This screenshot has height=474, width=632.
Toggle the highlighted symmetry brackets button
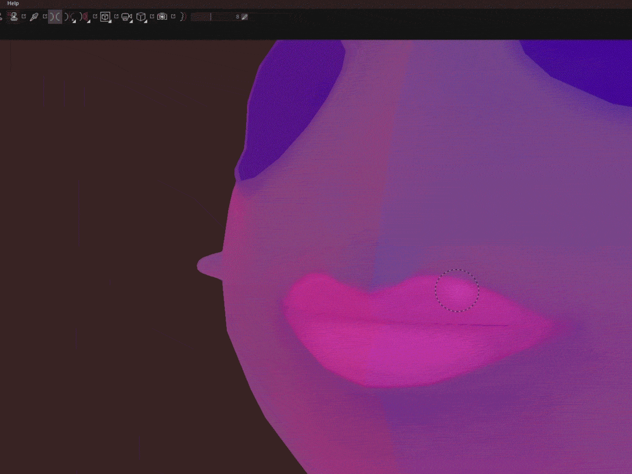coord(55,17)
